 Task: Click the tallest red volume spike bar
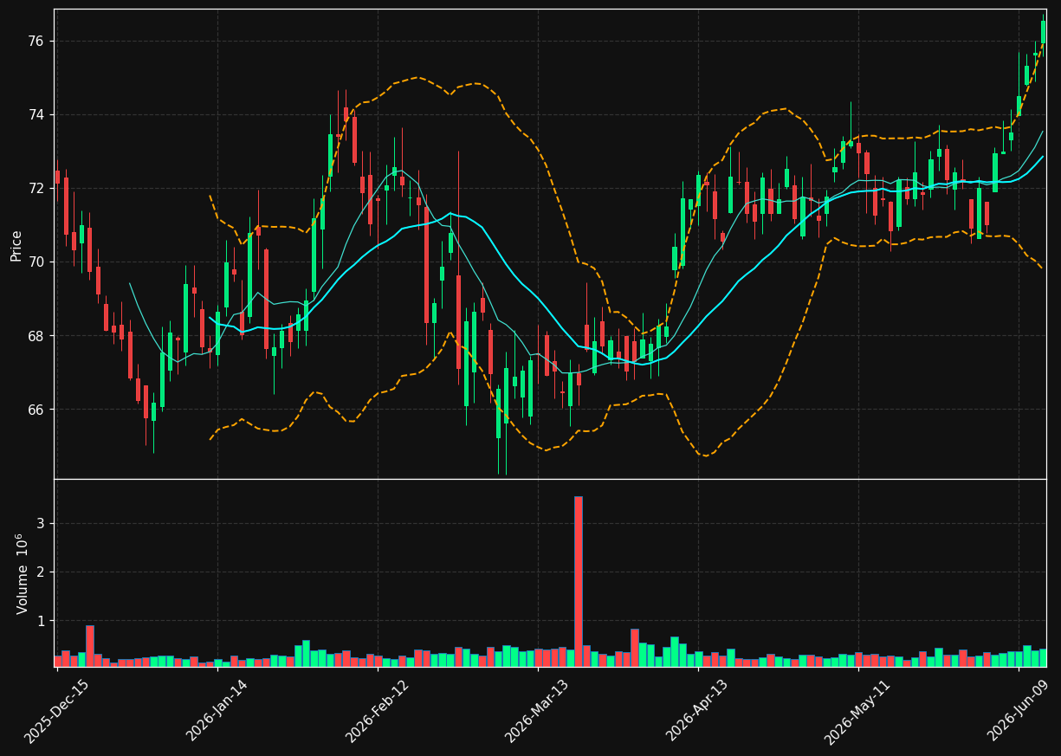click(x=579, y=581)
